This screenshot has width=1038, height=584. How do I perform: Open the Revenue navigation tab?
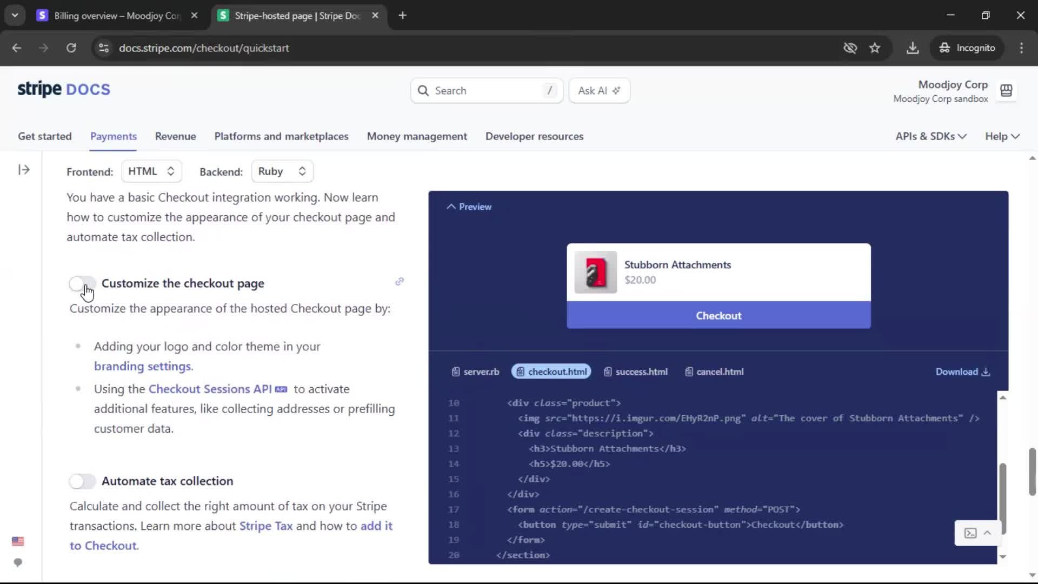(x=175, y=136)
